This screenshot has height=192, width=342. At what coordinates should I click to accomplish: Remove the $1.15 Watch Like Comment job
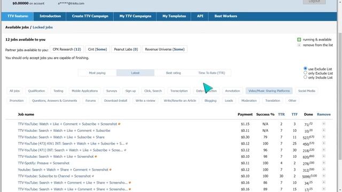click(x=324, y=124)
